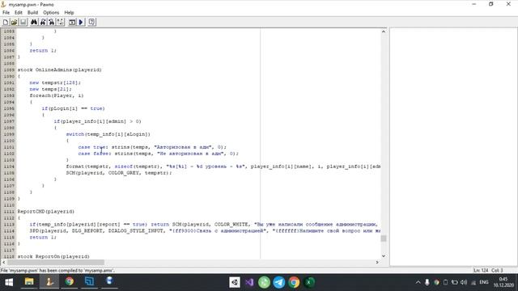Run compiled script with blue arrow icon
Viewport: 518px width, 291px height.
81,22
